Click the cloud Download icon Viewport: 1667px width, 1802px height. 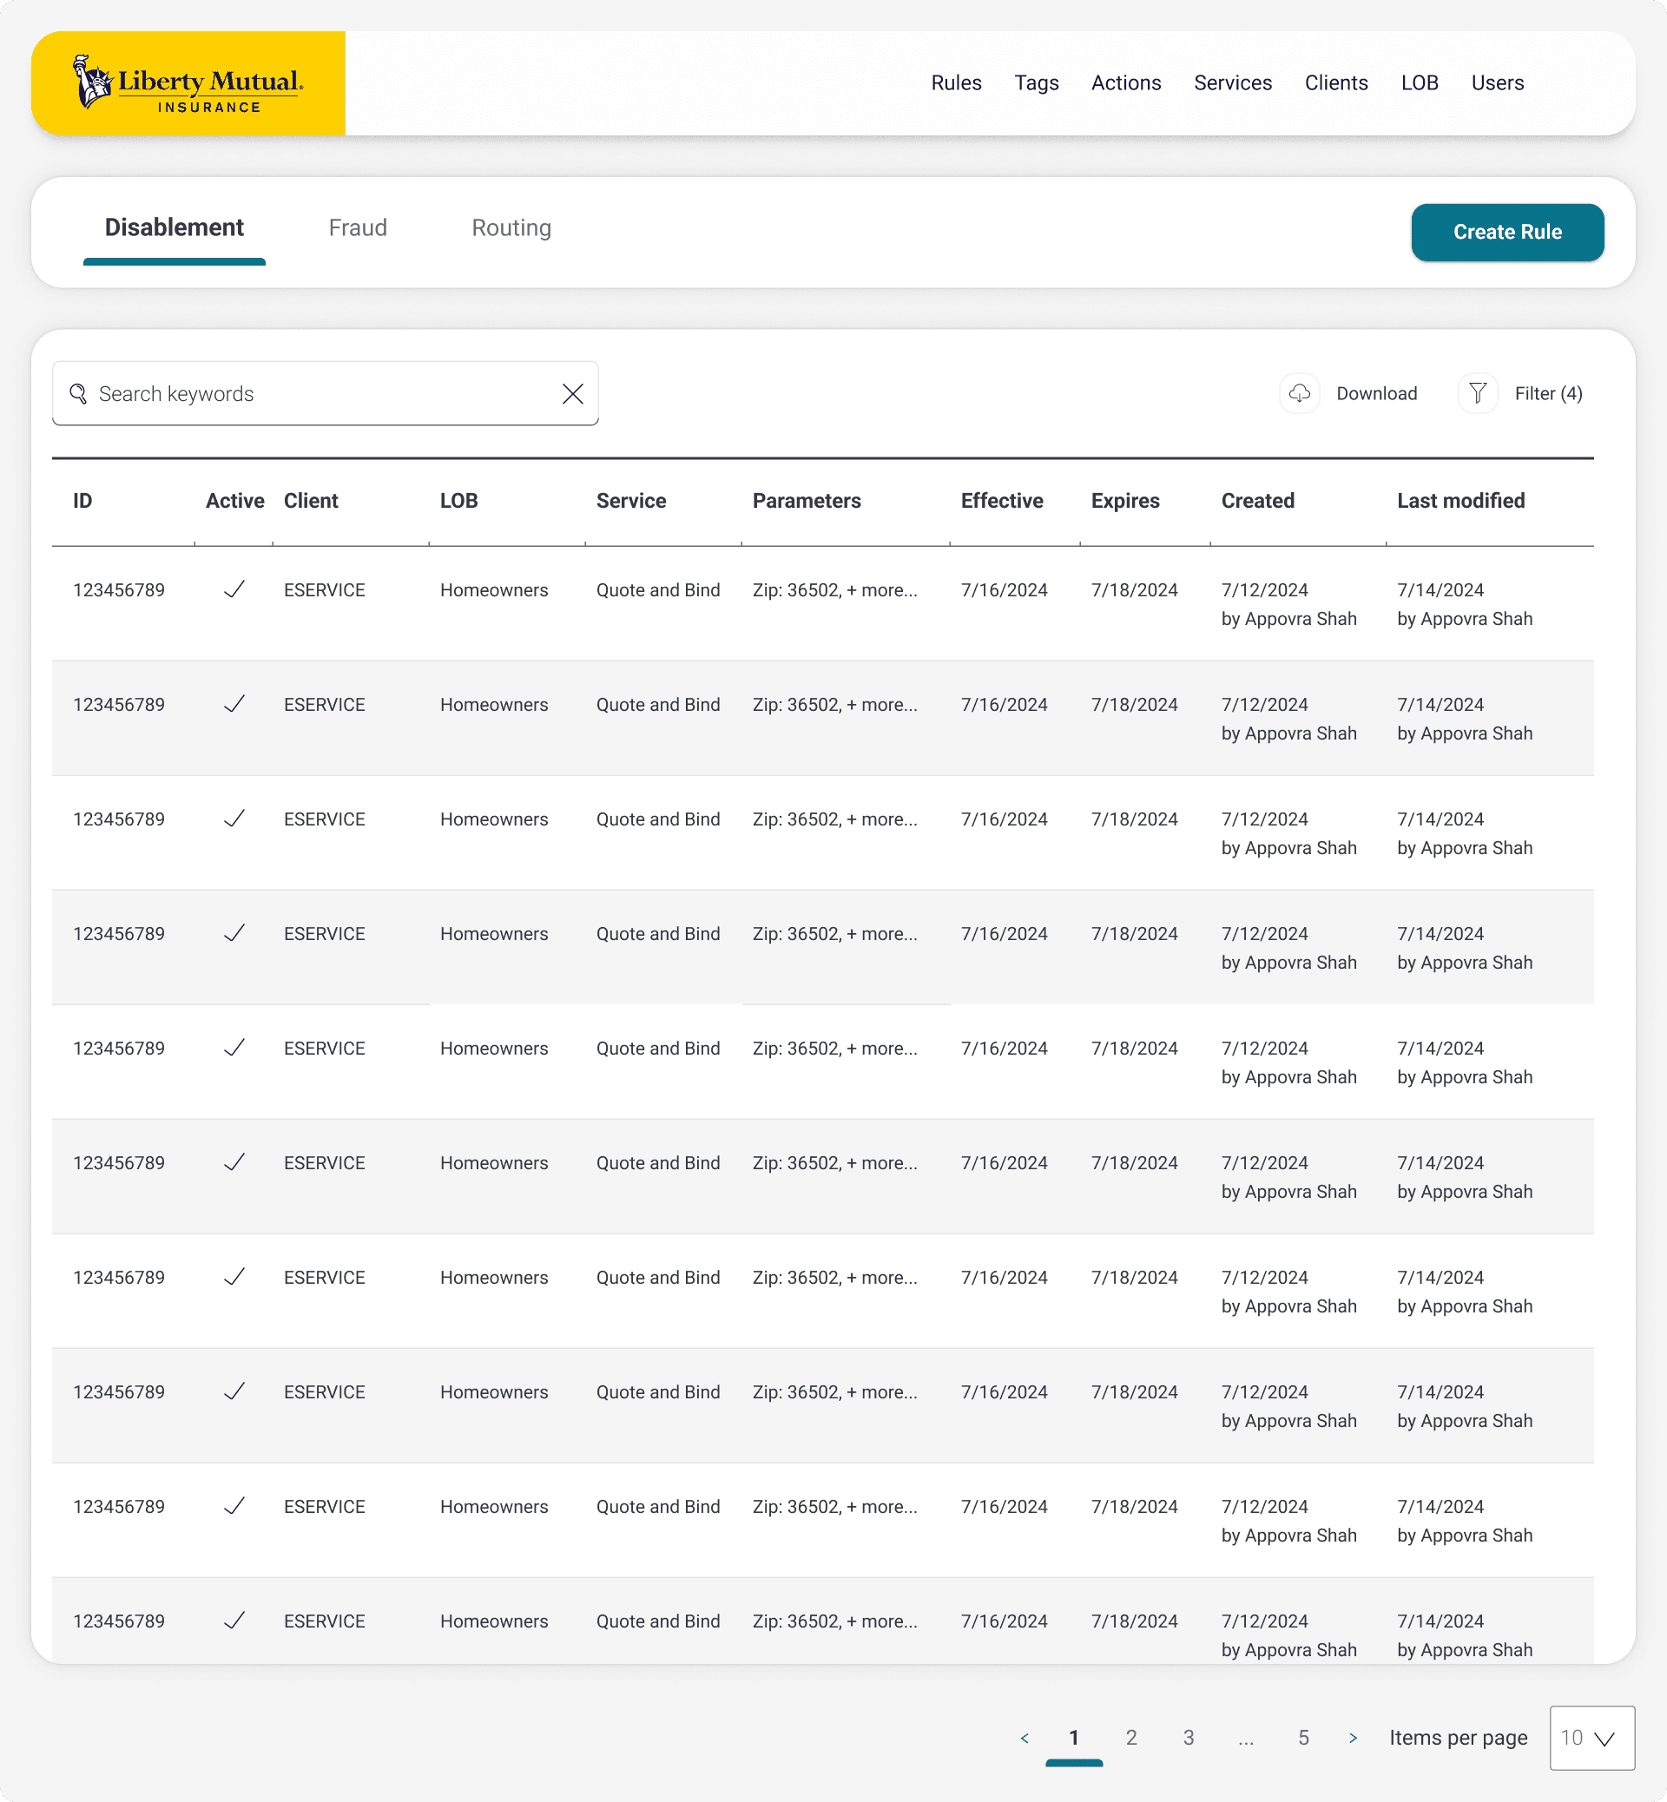point(1299,394)
